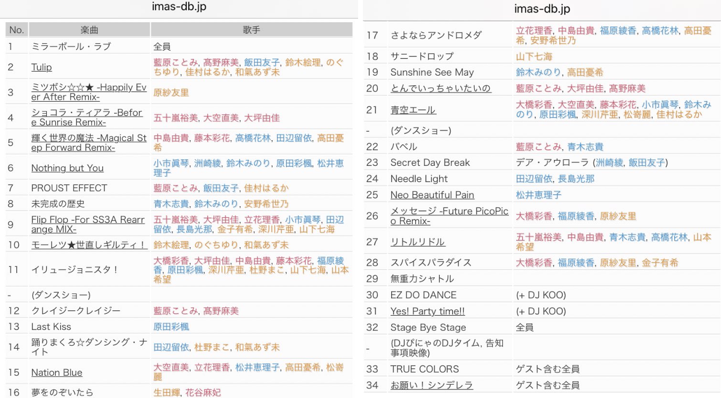Image resolution: width=721 pixels, height=398 pixels.
Task: Click imas-db.jp title above the right table
Action: pyautogui.click(x=543, y=9)
